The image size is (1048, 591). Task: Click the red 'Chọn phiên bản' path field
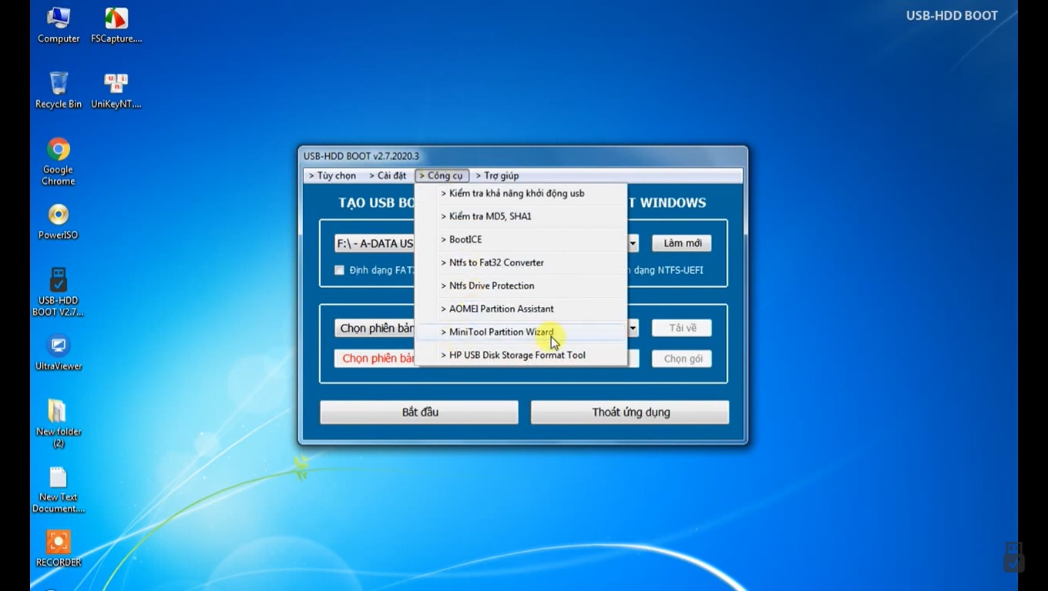pos(486,359)
